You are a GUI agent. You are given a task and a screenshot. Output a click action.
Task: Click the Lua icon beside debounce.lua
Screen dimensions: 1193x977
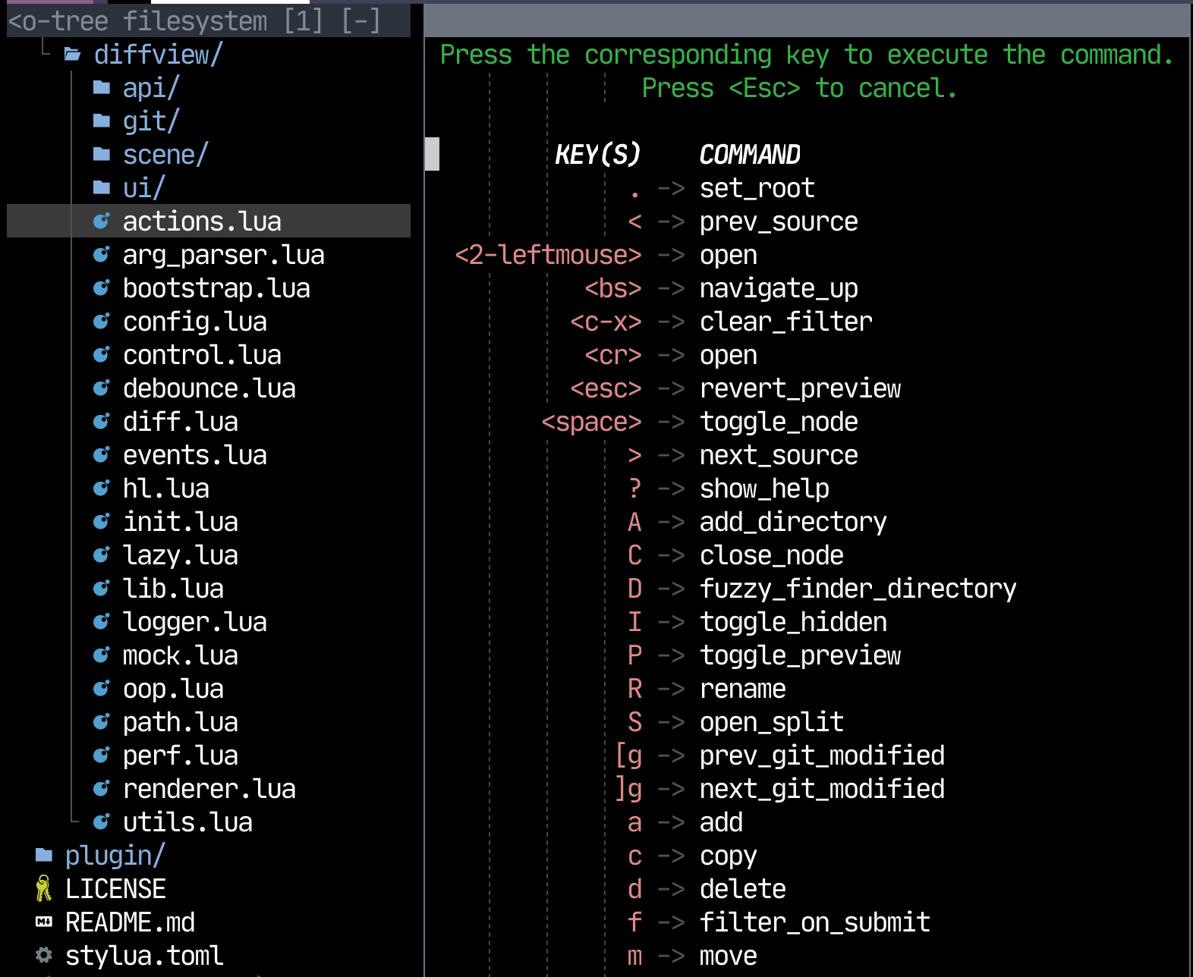coord(102,388)
